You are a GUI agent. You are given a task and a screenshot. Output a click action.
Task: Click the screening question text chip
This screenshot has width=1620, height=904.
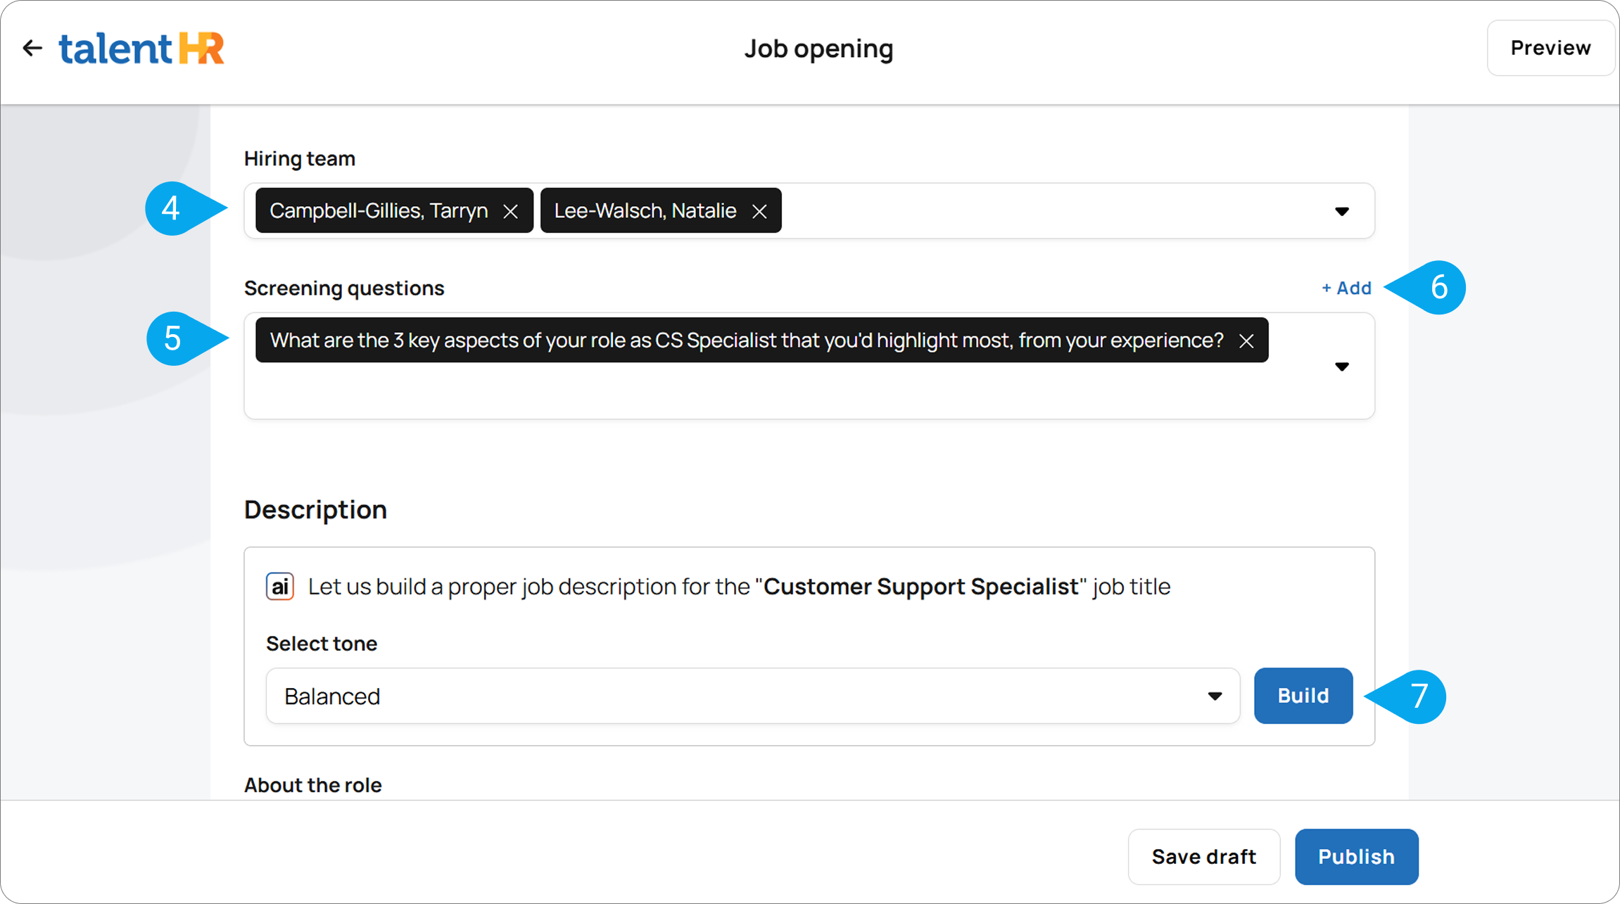click(x=746, y=340)
